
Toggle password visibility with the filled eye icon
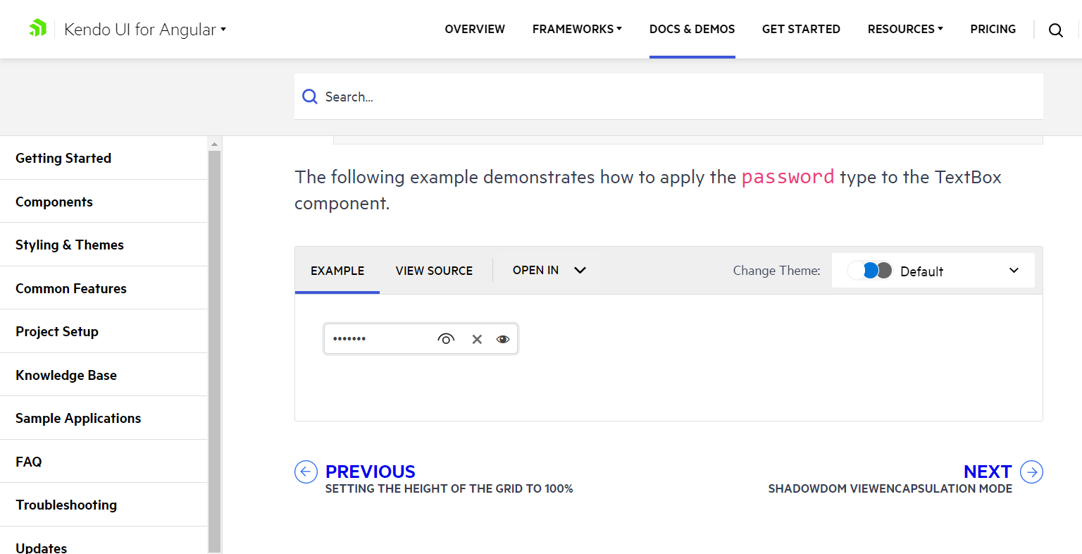click(503, 339)
